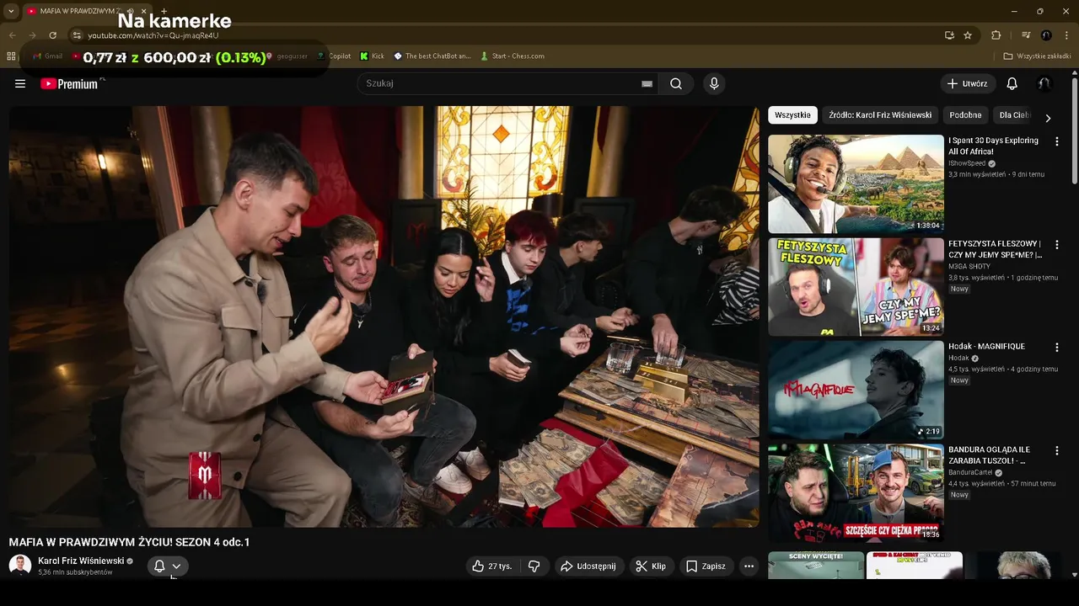This screenshot has width=1079, height=606.
Task: Click the video title MAFIA W PRAWDZIWYM ŻYCIU
Action: click(x=129, y=542)
